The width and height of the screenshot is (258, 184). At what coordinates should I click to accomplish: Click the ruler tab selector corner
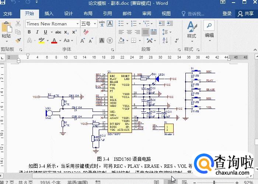2,58
